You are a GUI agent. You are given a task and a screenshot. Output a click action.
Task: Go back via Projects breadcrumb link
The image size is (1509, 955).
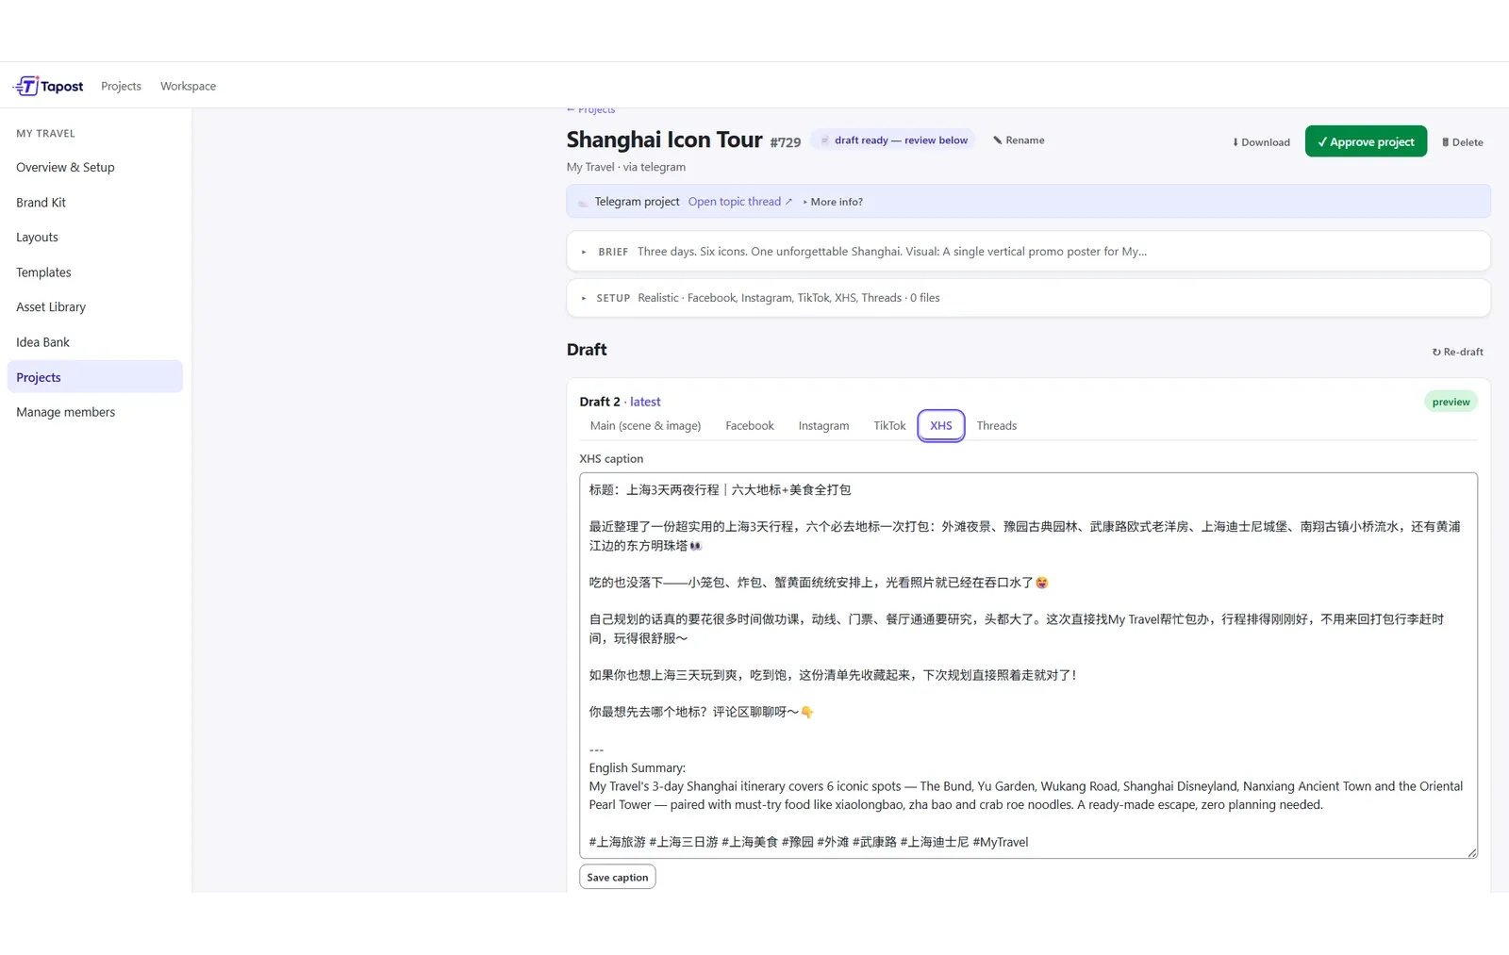point(590,110)
